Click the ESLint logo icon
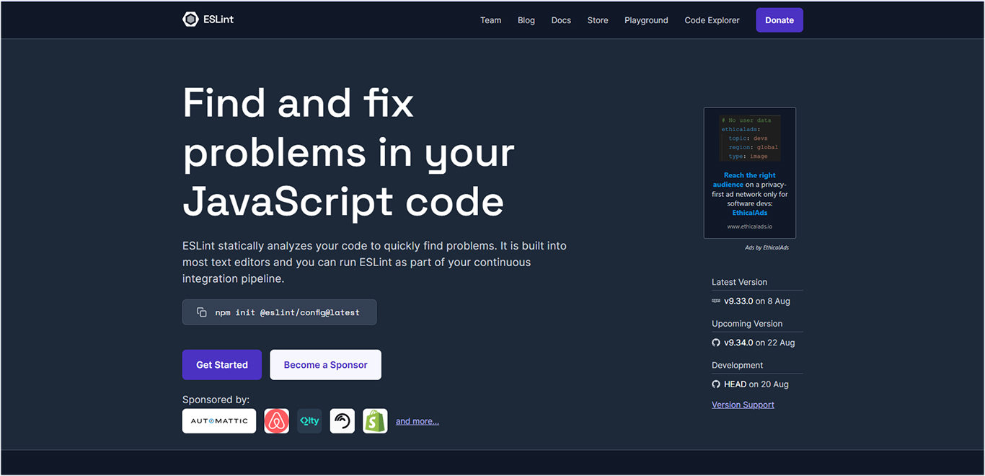 coord(190,19)
